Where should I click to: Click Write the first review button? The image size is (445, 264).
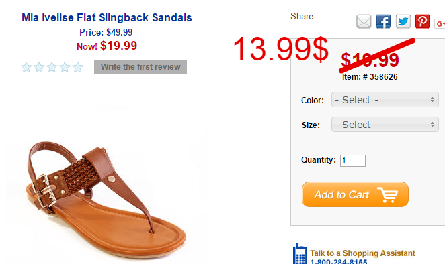pyautogui.click(x=140, y=67)
